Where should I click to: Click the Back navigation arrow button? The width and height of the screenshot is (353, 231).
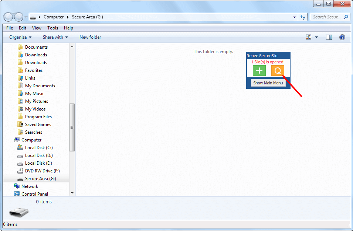[x=9, y=17]
